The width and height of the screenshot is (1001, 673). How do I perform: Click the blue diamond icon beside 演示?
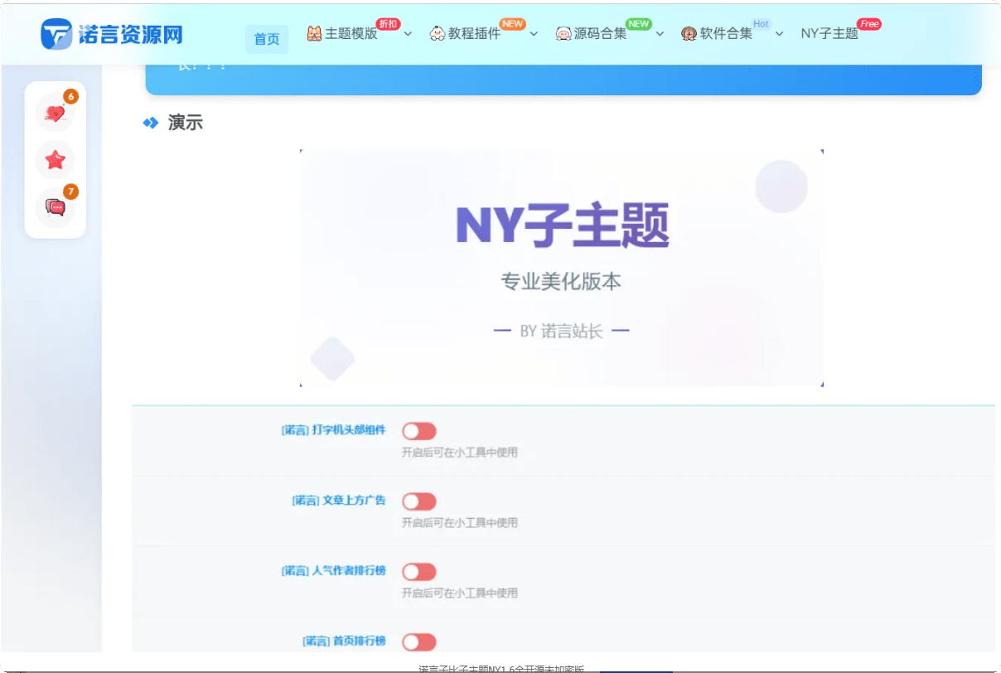coord(150,123)
